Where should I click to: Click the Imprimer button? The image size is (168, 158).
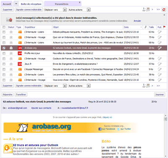coord(160,94)
